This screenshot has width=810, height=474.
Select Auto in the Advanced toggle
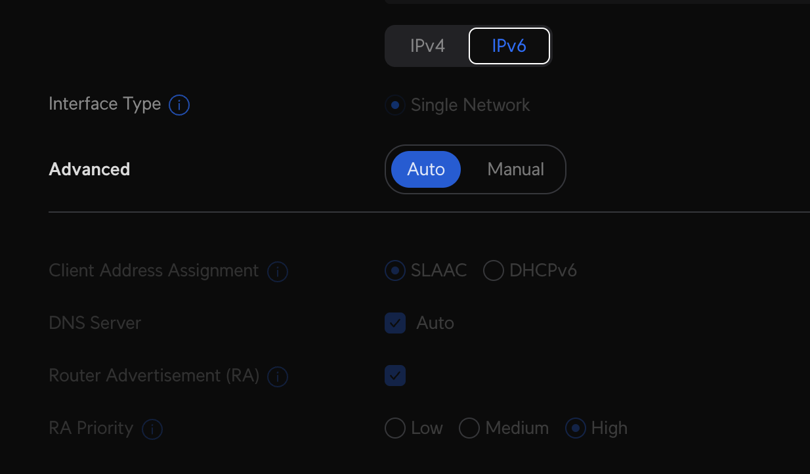click(425, 169)
